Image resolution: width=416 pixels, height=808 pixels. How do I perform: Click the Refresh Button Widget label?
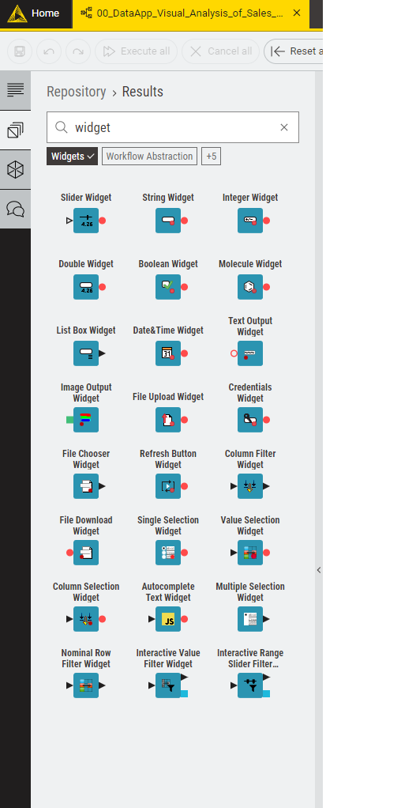168,459
